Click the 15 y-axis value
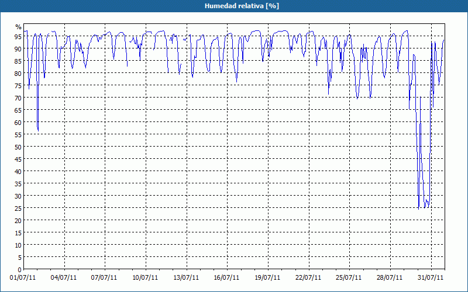The image size is (468, 292). point(18,233)
